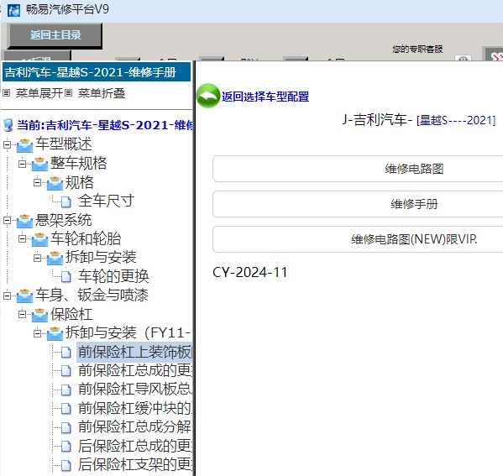Collapse the 车身、钣金与喷漆 tree node
The width and height of the screenshot is (503, 476).
[7, 296]
